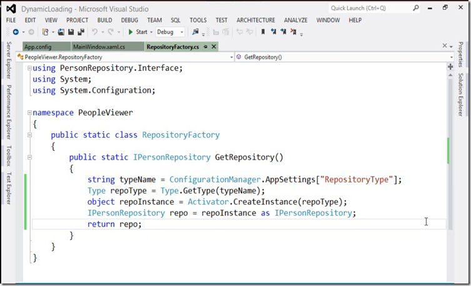Open the Solution Explorer side panel
The width and height of the screenshot is (471, 286).
(x=460, y=94)
